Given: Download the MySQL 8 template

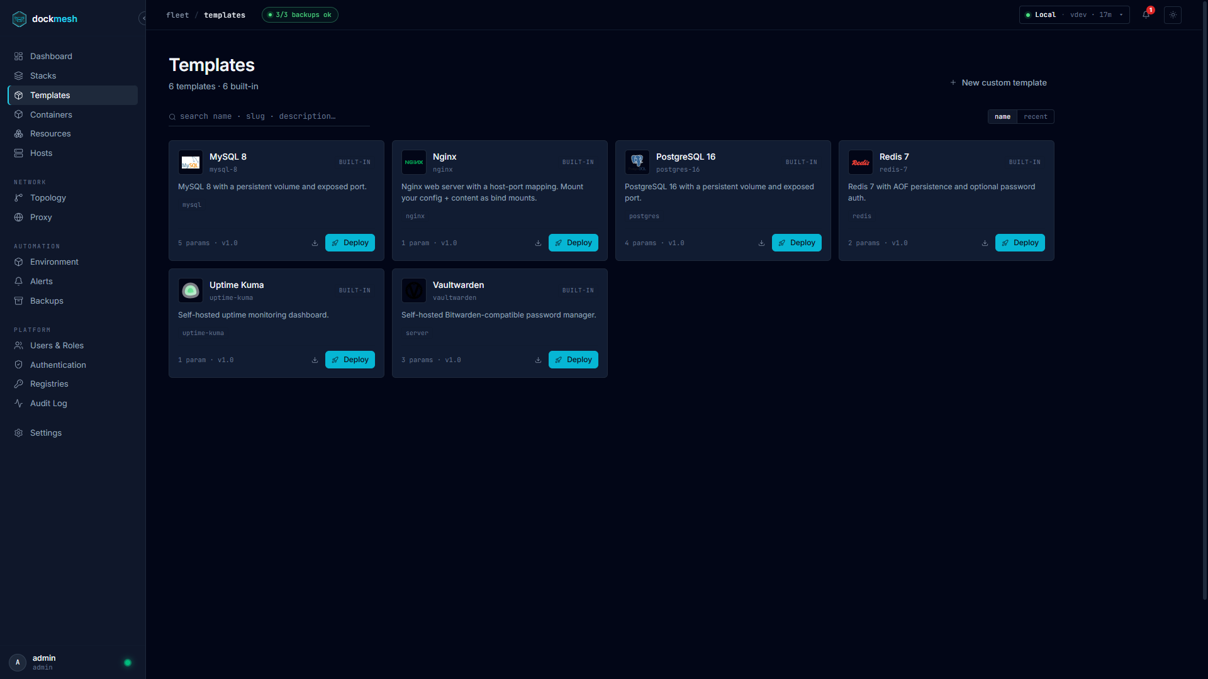Looking at the screenshot, I should [315, 243].
